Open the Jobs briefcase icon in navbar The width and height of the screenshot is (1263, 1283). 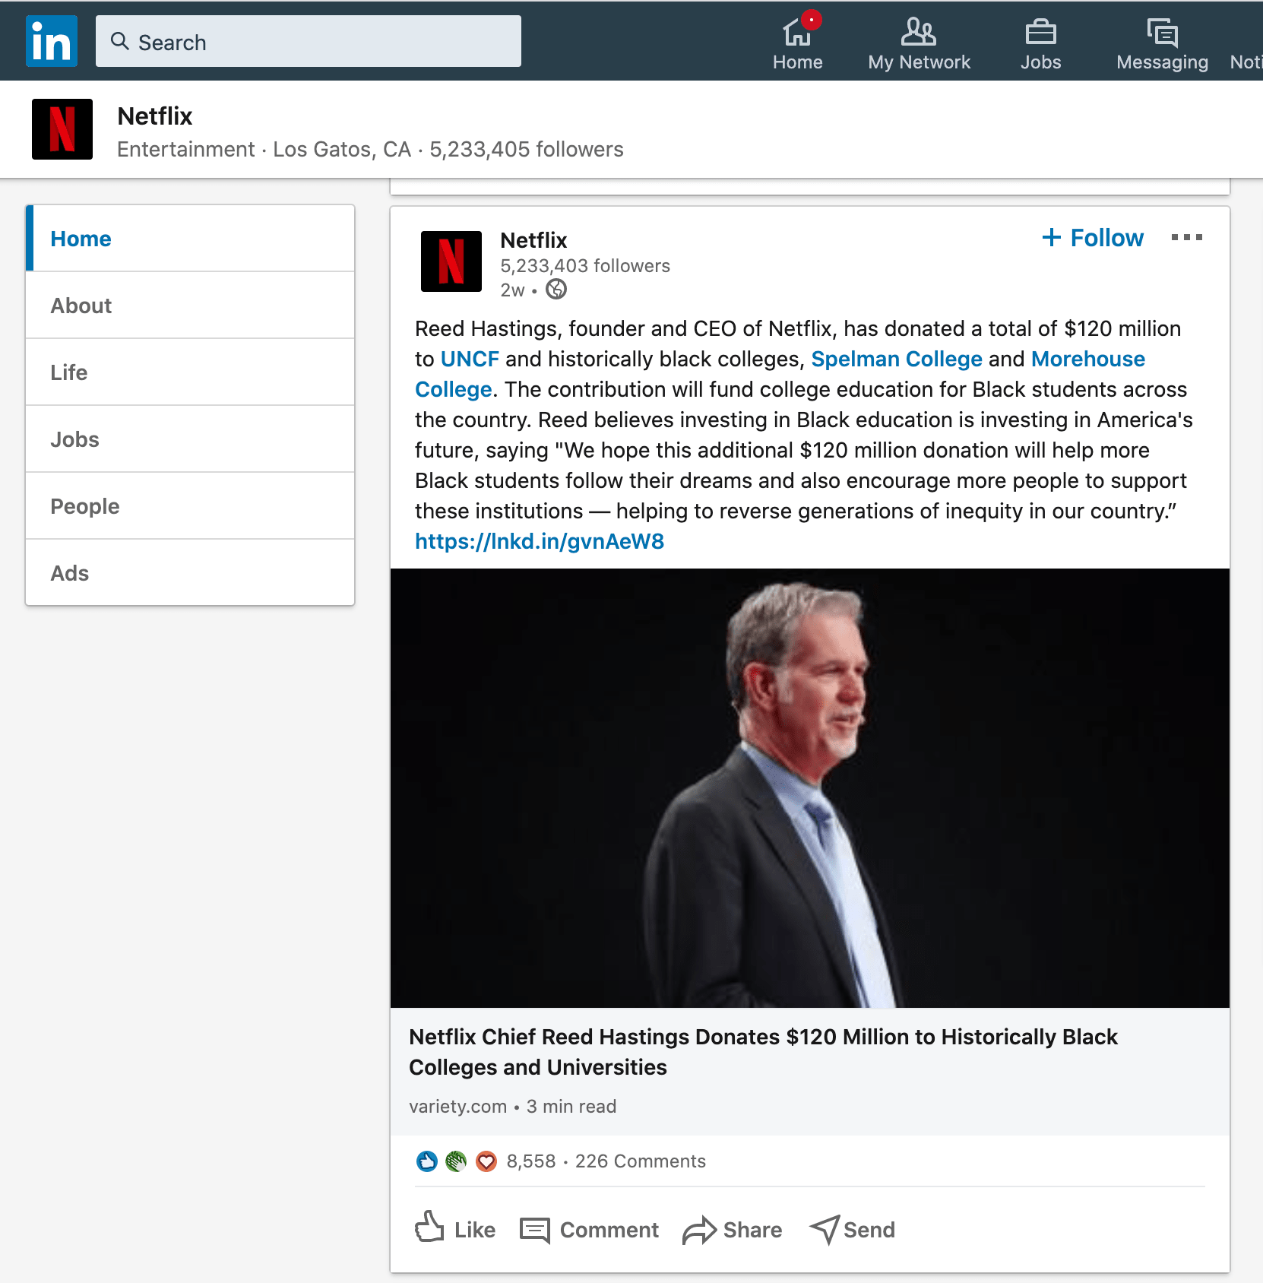pos(1040,43)
